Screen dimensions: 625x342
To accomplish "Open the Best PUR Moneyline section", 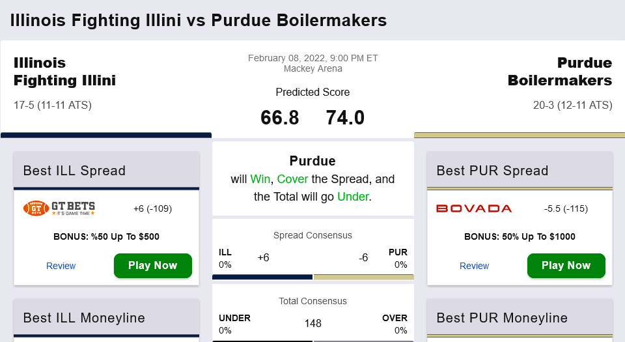I will (502, 318).
